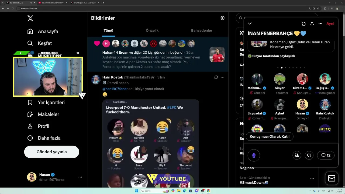345x194 pixels.
Task: Show hidden system tray icons chevron
Action: (x=309, y=191)
